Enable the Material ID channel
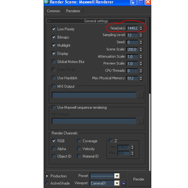Viewport: 188px width, 188px height. pos(79,156)
